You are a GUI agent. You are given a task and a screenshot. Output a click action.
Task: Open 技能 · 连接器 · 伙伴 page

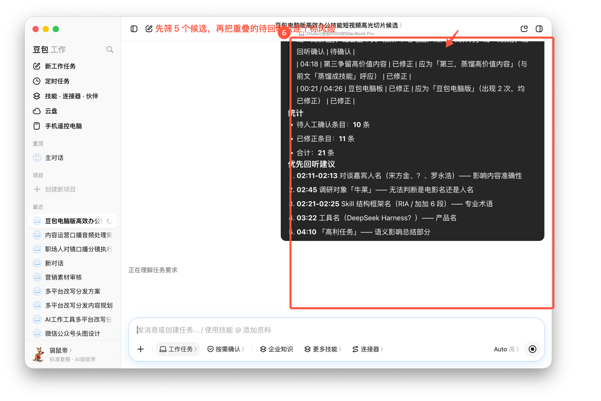click(x=73, y=96)
